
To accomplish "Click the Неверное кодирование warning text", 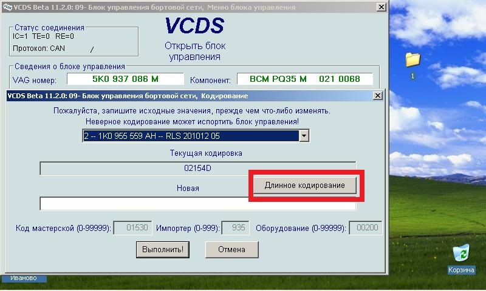I will pyautogui.click(x=192, y=121).
